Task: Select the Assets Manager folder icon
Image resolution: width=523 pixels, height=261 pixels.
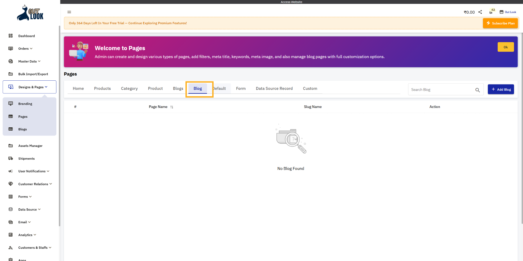Action: 10,146
